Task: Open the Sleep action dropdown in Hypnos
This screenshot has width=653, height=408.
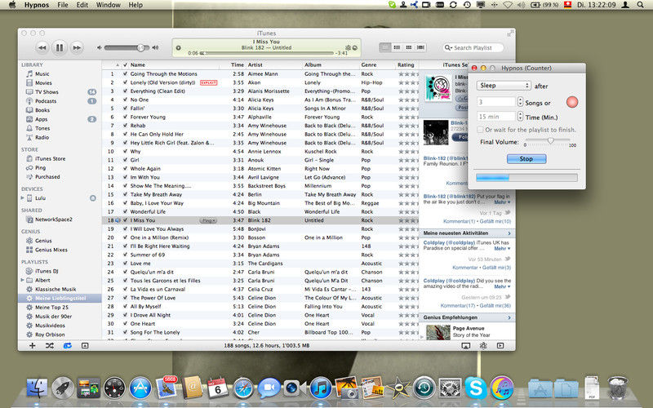Action: [504, 86]
